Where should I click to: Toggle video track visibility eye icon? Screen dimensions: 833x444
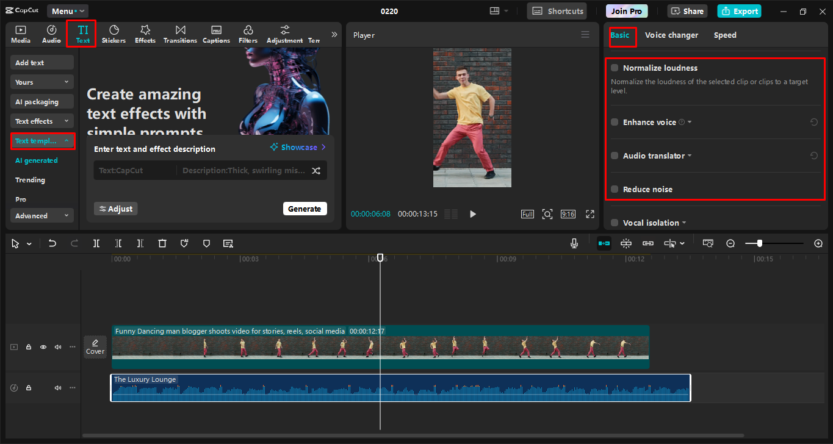[43, 347]
